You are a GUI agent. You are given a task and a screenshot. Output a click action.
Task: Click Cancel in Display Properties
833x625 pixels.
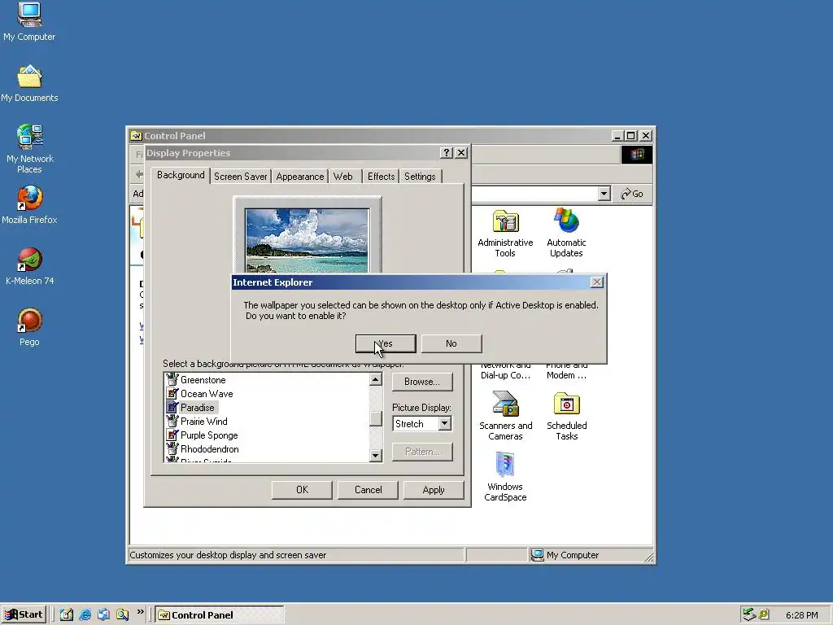point(369,490)
